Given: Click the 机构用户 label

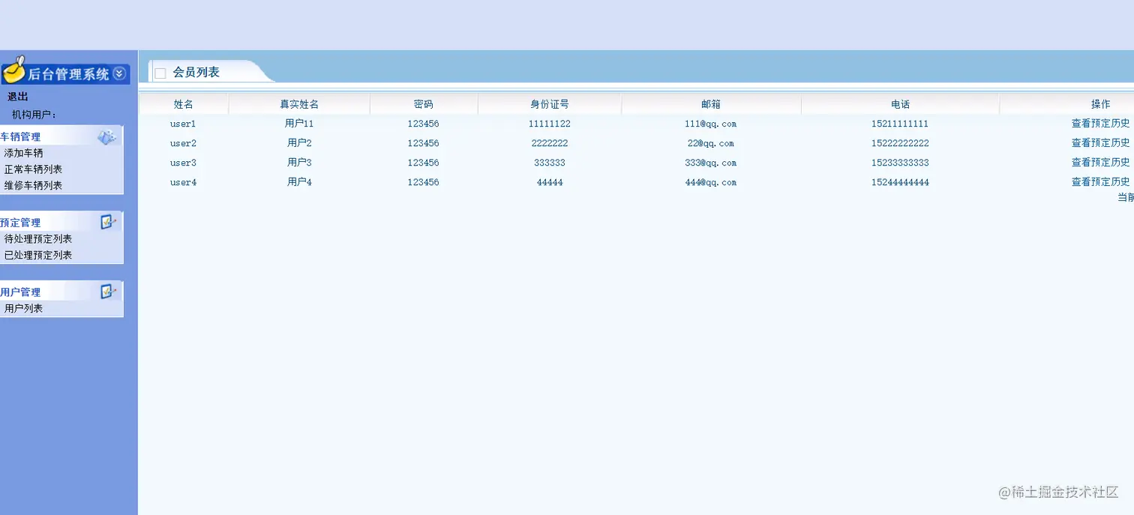Looking at the screenshot, I should click(34, 115).
